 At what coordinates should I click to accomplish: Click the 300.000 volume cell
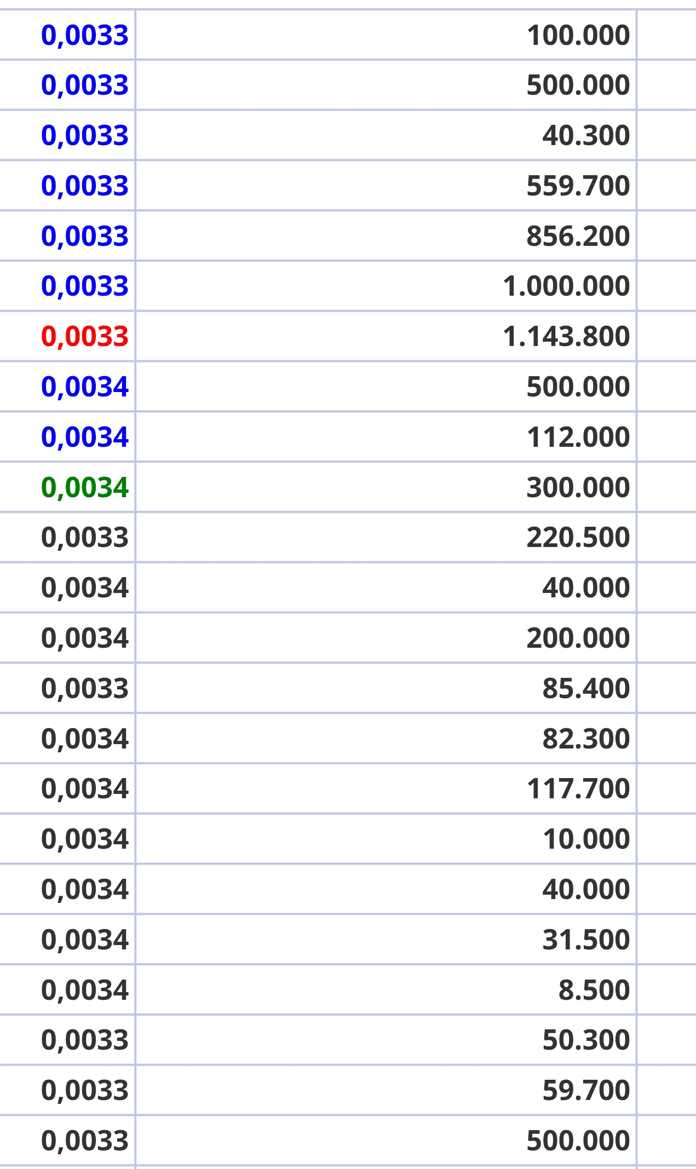(386, 487)
